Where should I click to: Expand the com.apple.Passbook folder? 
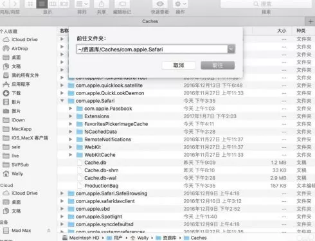click(x=71, y=109)
